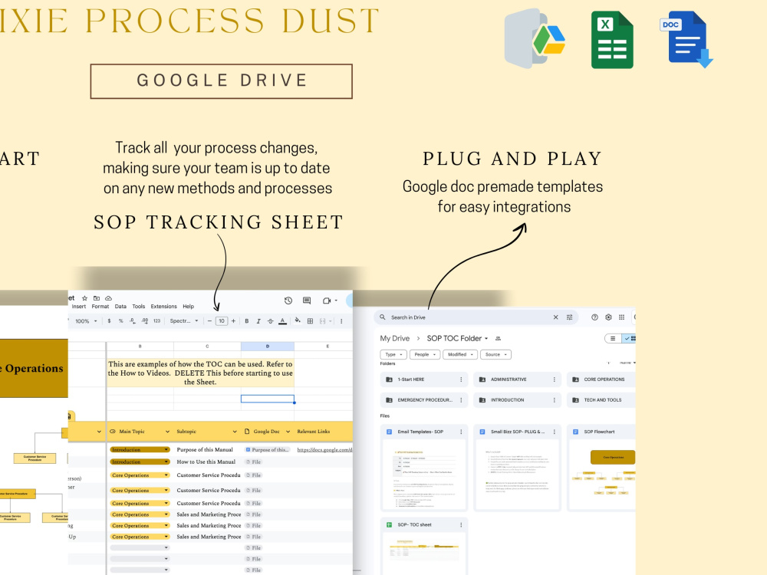This screenshot has height=575, width=767.
Task: Open Drive advanced search options icon
Action: click(569, 317)
